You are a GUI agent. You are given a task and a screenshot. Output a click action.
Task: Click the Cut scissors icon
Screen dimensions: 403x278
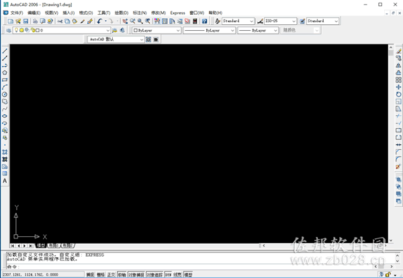[x=60, y=21]
